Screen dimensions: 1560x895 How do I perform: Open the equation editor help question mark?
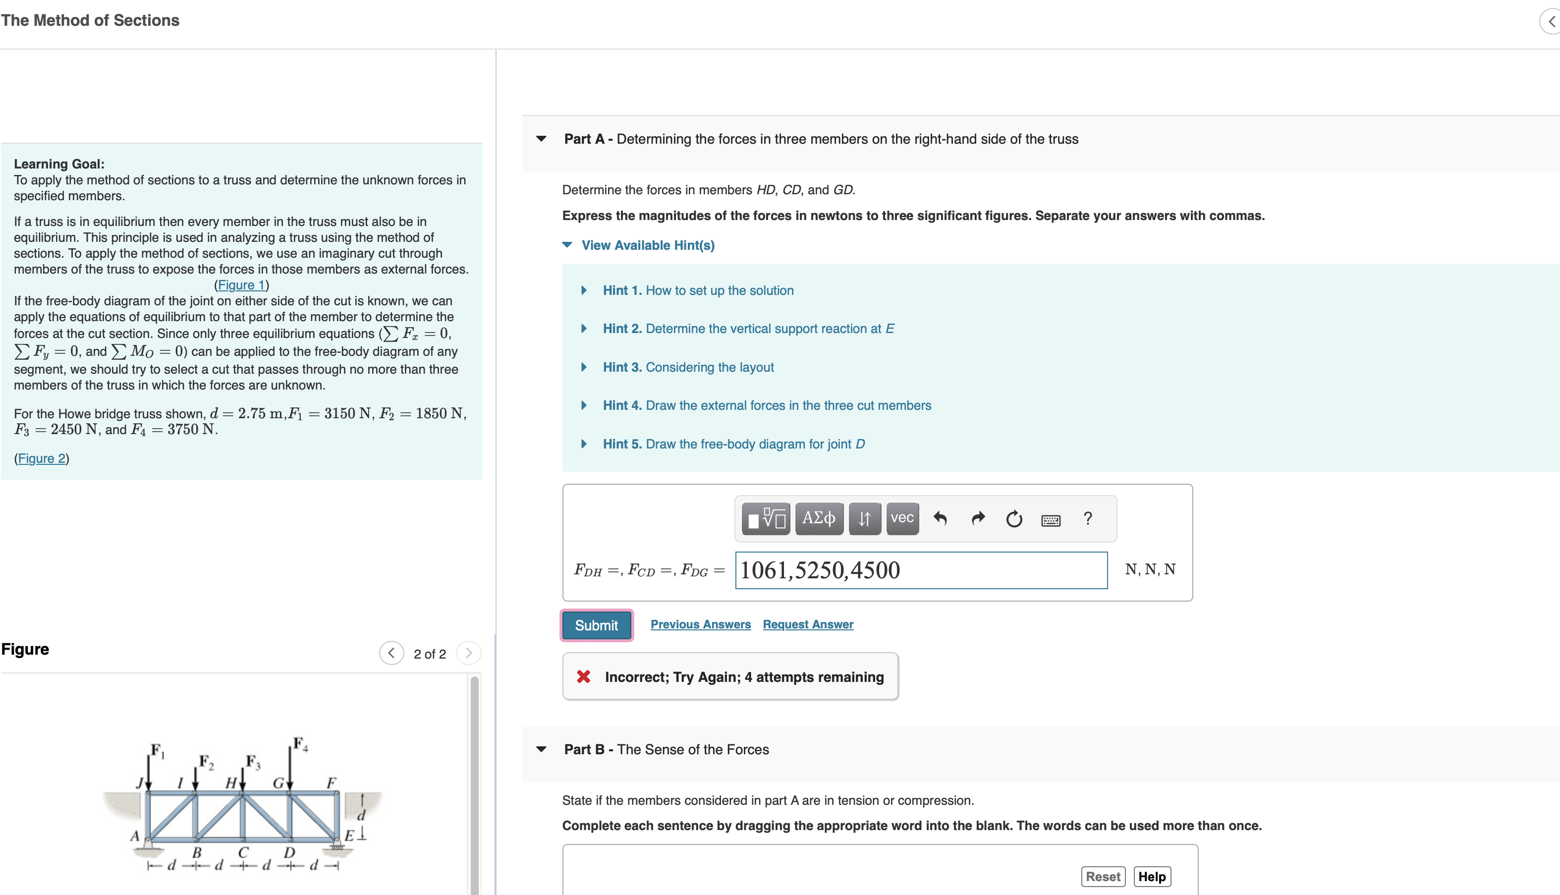(x=1087, y=518)
